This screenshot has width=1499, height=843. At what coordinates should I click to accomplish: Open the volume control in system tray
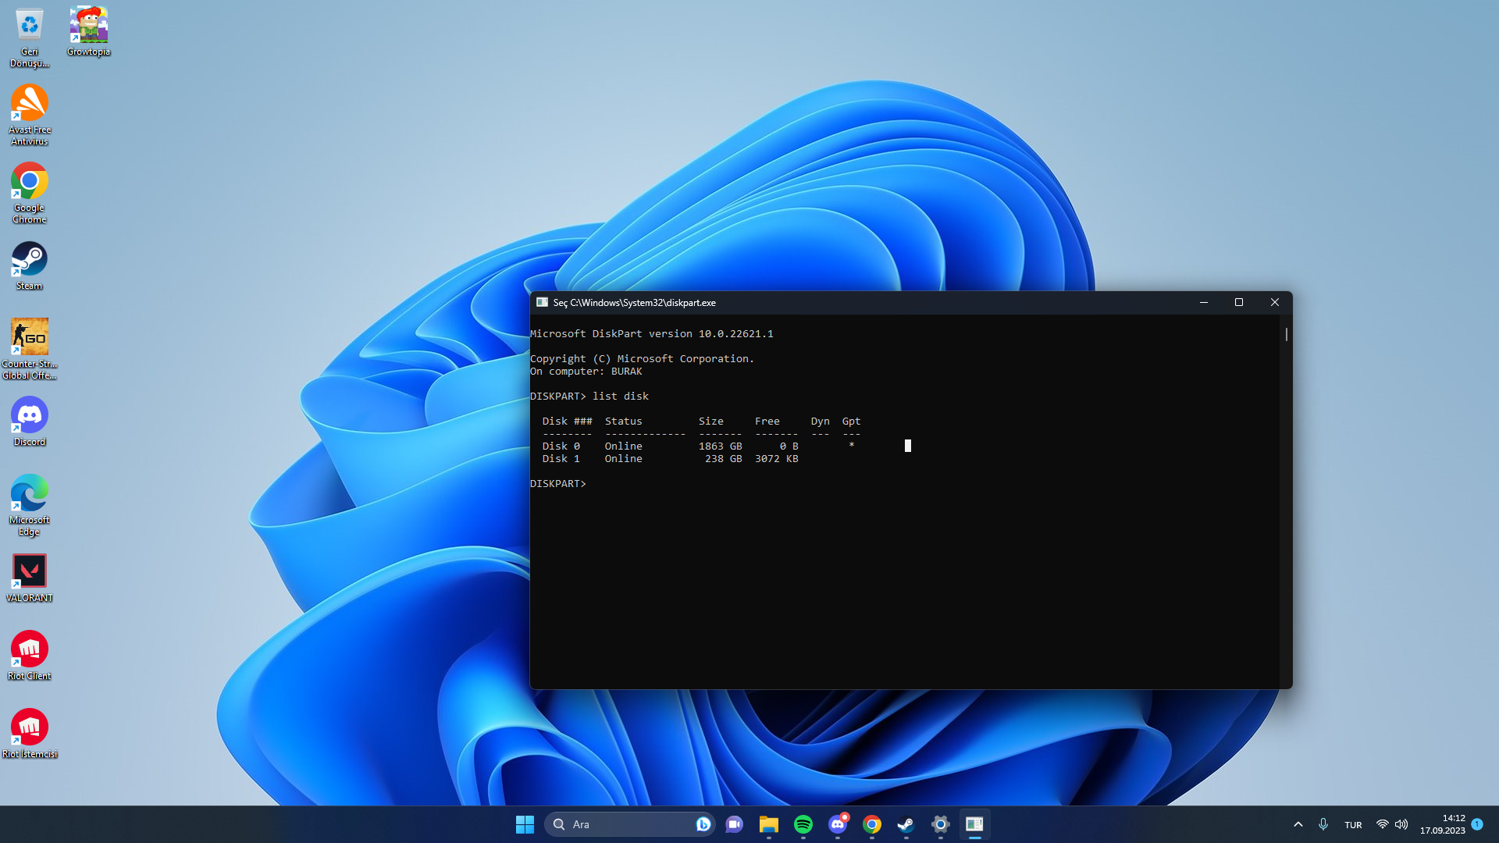1401,824
